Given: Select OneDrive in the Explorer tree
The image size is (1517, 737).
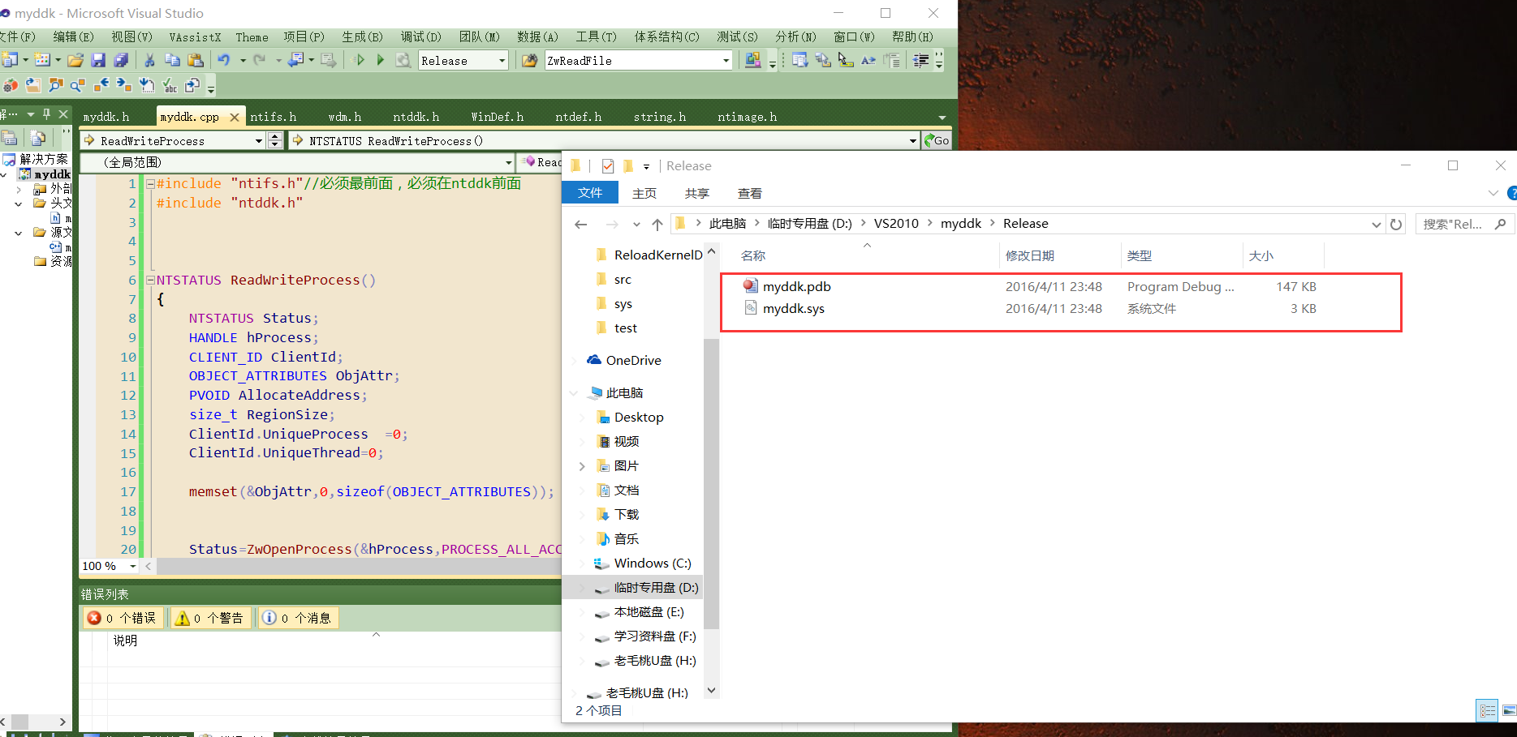Looking at the screenshot, I should point(633,361).
